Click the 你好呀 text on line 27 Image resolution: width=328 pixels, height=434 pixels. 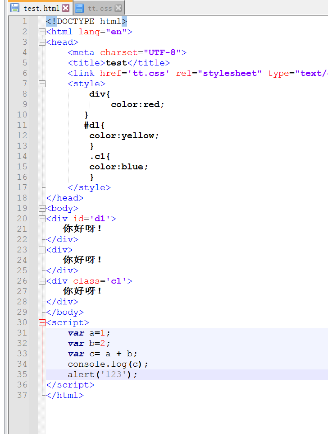82,291
